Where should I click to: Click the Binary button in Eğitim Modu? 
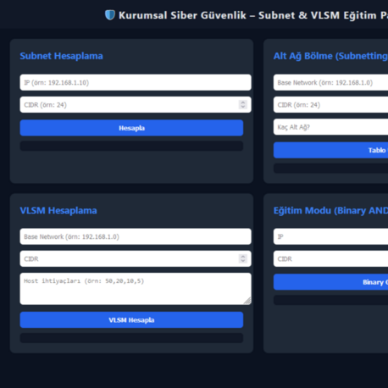[x=330, y=282]
